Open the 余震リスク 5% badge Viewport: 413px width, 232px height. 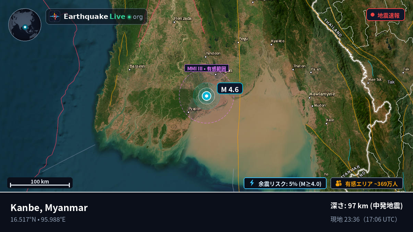click(x=285, y=183)
